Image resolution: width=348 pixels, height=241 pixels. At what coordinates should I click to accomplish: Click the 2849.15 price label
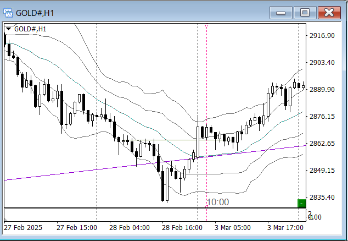tap(322, 170)
